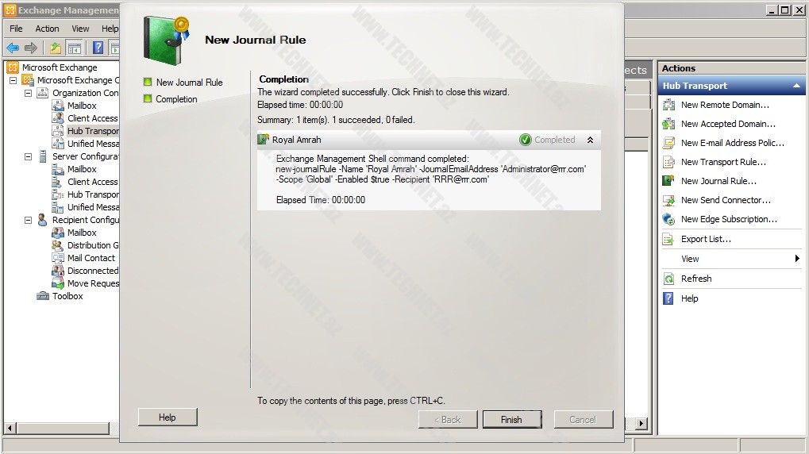This screenshot has height=454, width=809.
Task: Click the New Send Connector icon
Action: [x=668, y=200]
